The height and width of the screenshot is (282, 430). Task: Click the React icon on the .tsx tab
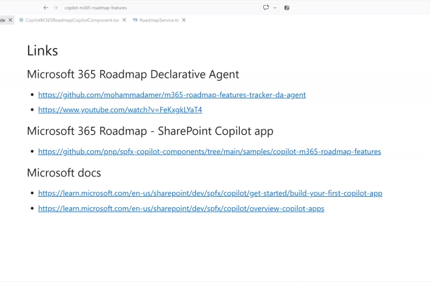(21, 20)
